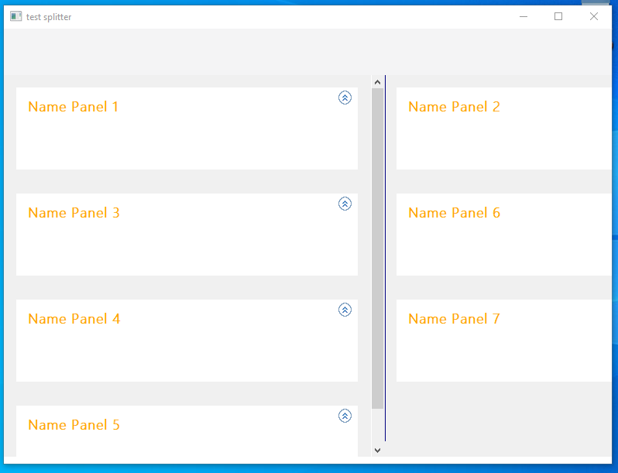
Task: Select the Name Panel 1 title
Action: click(x=74, y=107)
